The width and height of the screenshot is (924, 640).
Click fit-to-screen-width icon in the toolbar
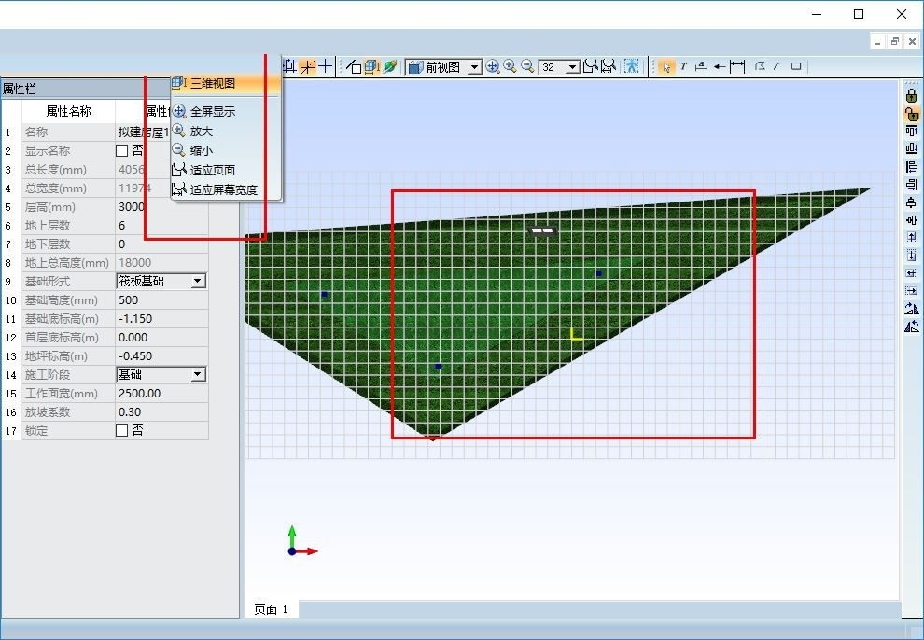[x=609, y=66]
